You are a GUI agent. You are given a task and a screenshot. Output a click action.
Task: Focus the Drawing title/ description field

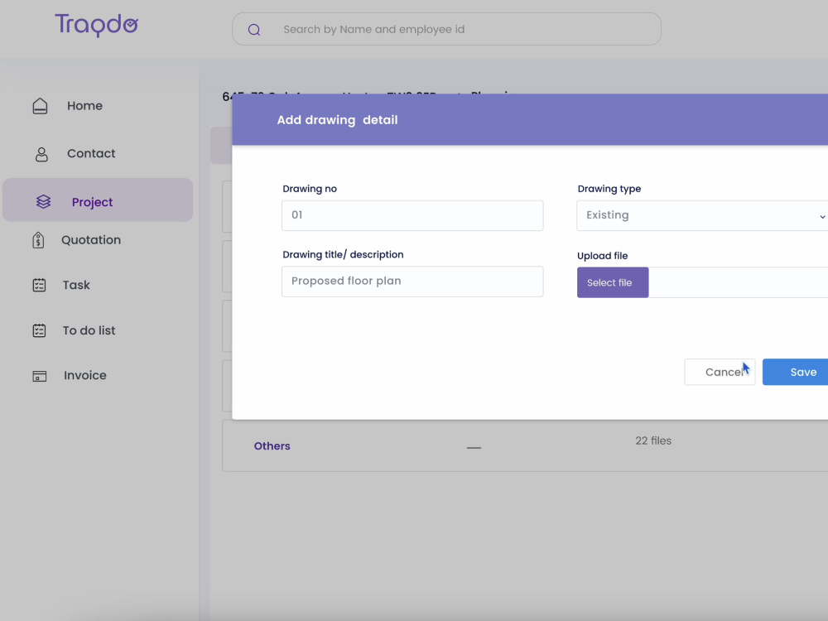pyautogui.click(x=412, y=282)
